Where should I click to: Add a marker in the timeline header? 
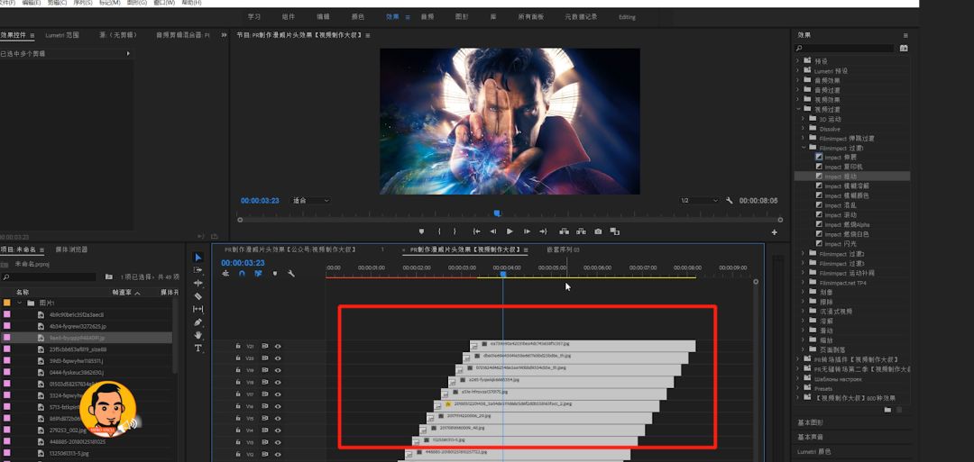(x=274, y=274)
